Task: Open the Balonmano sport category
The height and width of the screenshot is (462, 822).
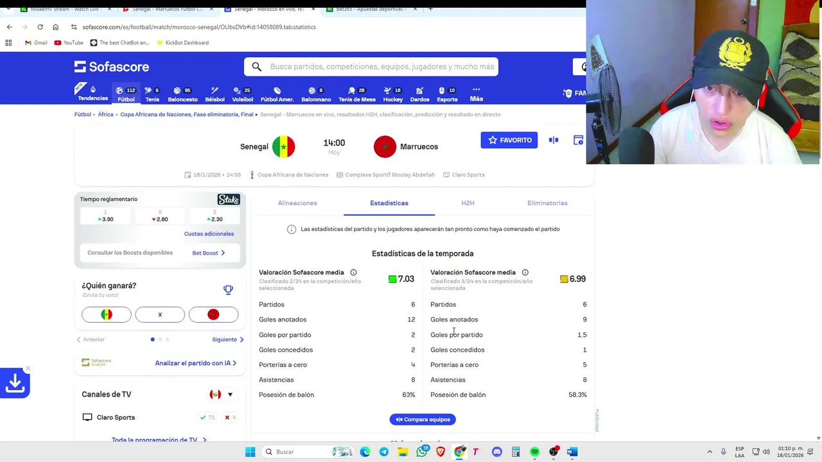Action: pos(316,94)
